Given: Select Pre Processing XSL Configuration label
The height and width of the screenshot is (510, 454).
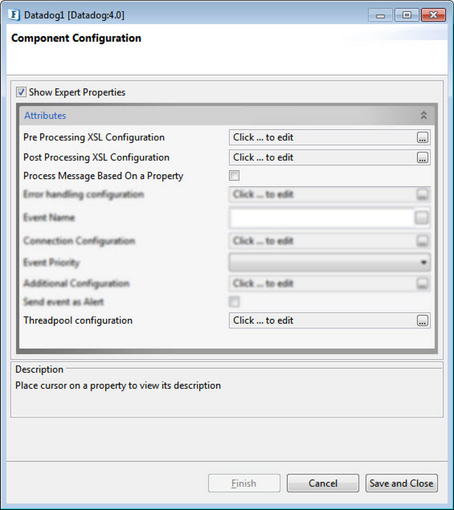Looking at the screenshot, I should click(x=94, y=138).
